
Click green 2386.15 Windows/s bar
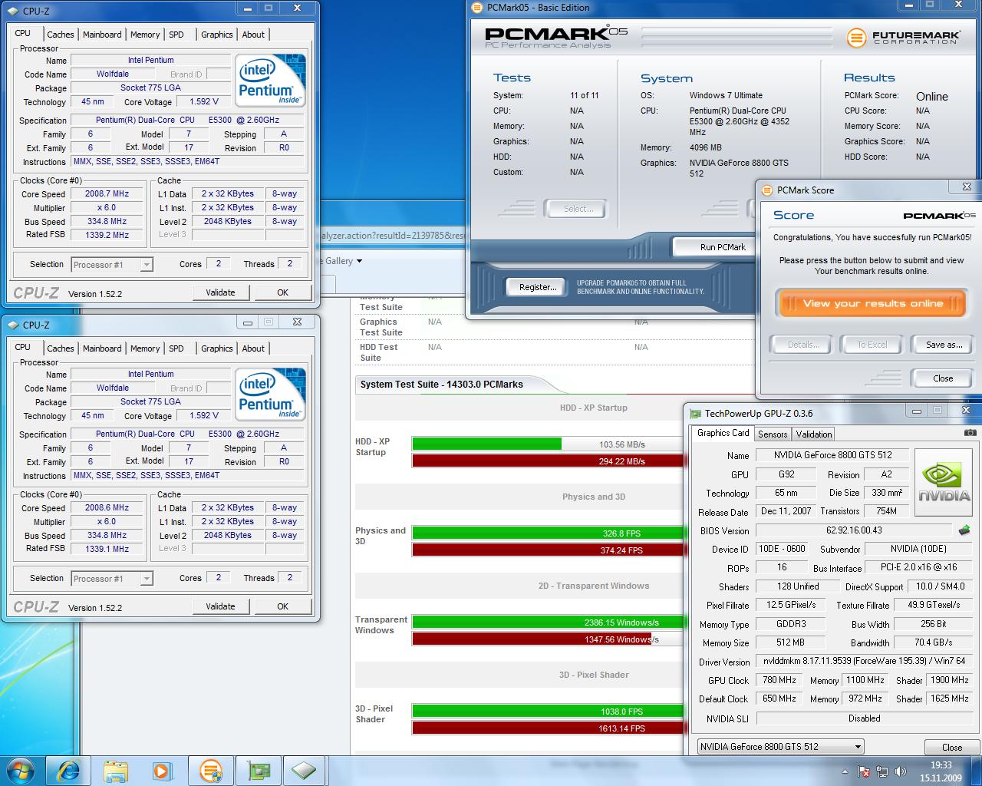coord(549,622)
